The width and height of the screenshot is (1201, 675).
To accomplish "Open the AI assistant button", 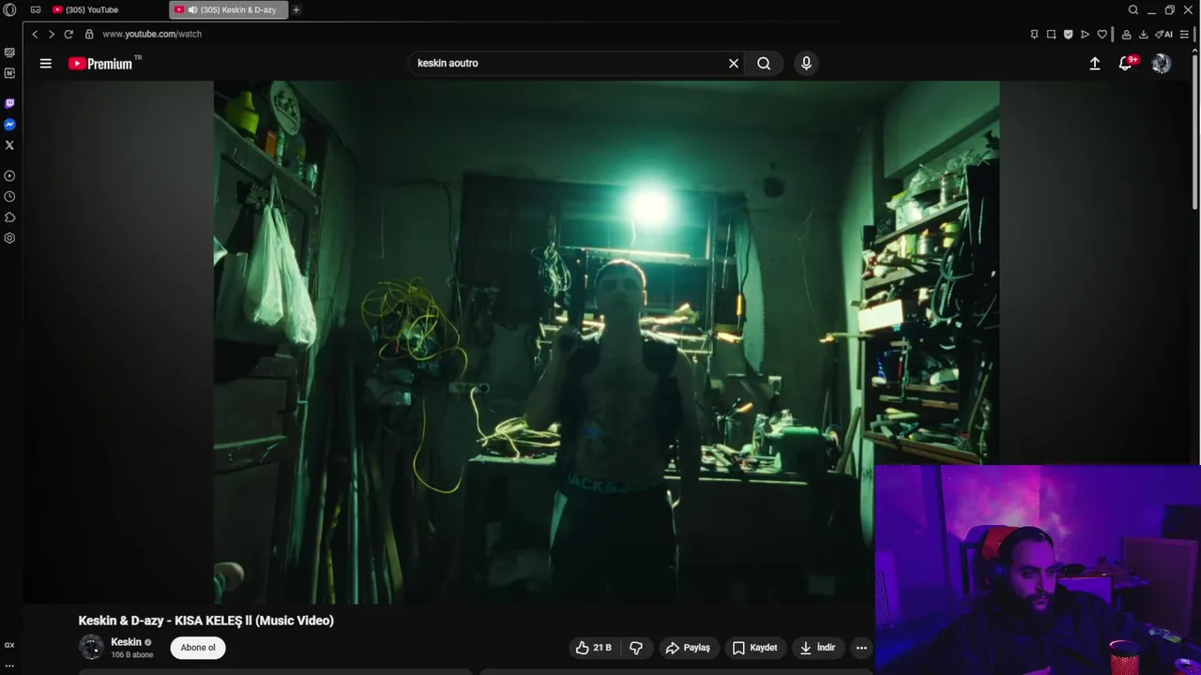I will click(1164, 34).
